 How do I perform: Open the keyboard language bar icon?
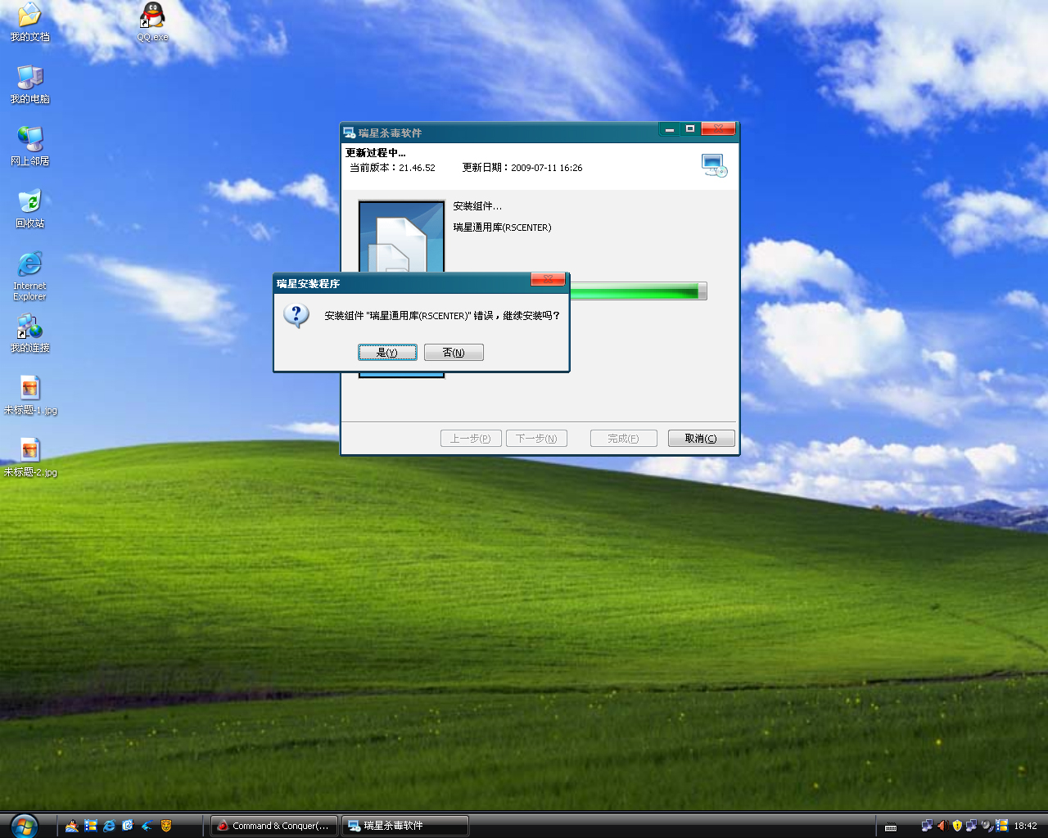[891, 827]
